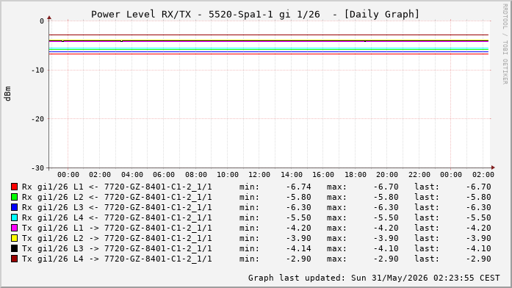Image resolution: width=512 pixels, height=288 pixels.
Task: Click the 06:00 x-axis time label
Action: tap(164, 175)
